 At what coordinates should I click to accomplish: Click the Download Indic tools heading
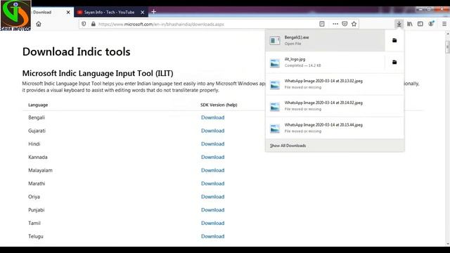(77, 52)
